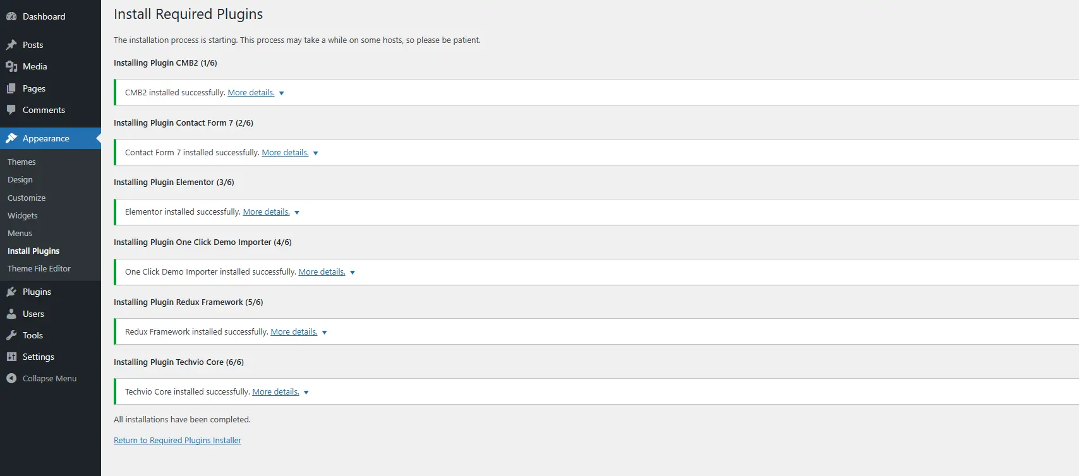Select the Appearance menu item
Image resolution: width=1079 pixels, height=476 pixels.
51,138
